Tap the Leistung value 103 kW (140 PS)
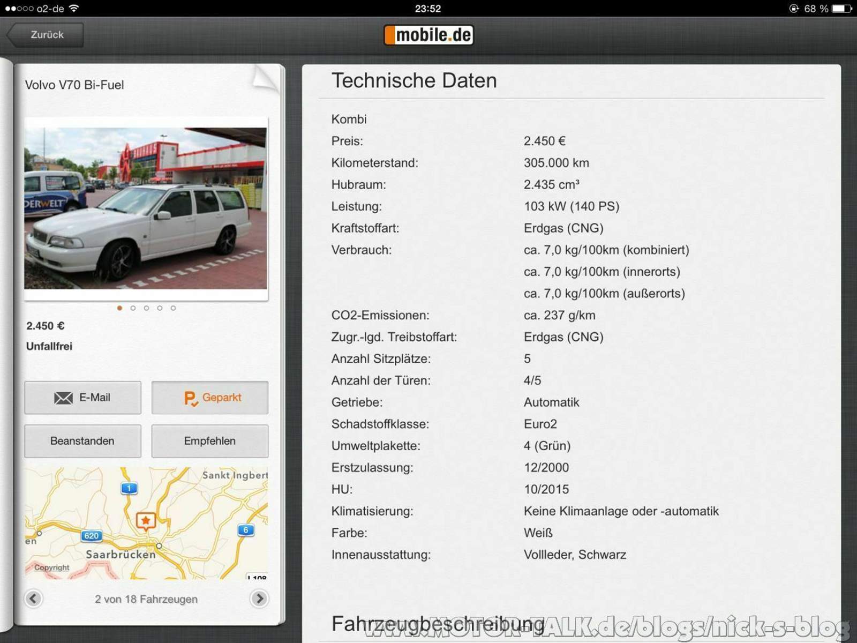Viewport: 857px width, 643px height. point(572,207)
